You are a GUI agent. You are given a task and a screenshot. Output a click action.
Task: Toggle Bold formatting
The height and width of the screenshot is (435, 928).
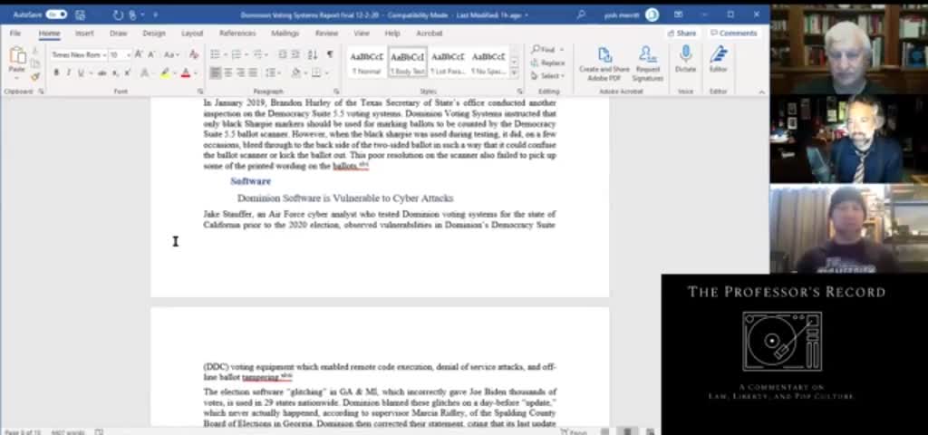pyautogui.click(x=56, y=72)
